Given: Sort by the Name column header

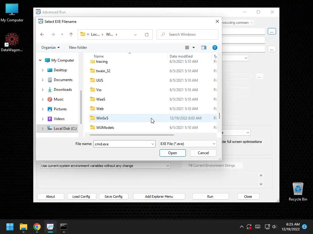Looking at the screenshot, I should tap(99, 56).
